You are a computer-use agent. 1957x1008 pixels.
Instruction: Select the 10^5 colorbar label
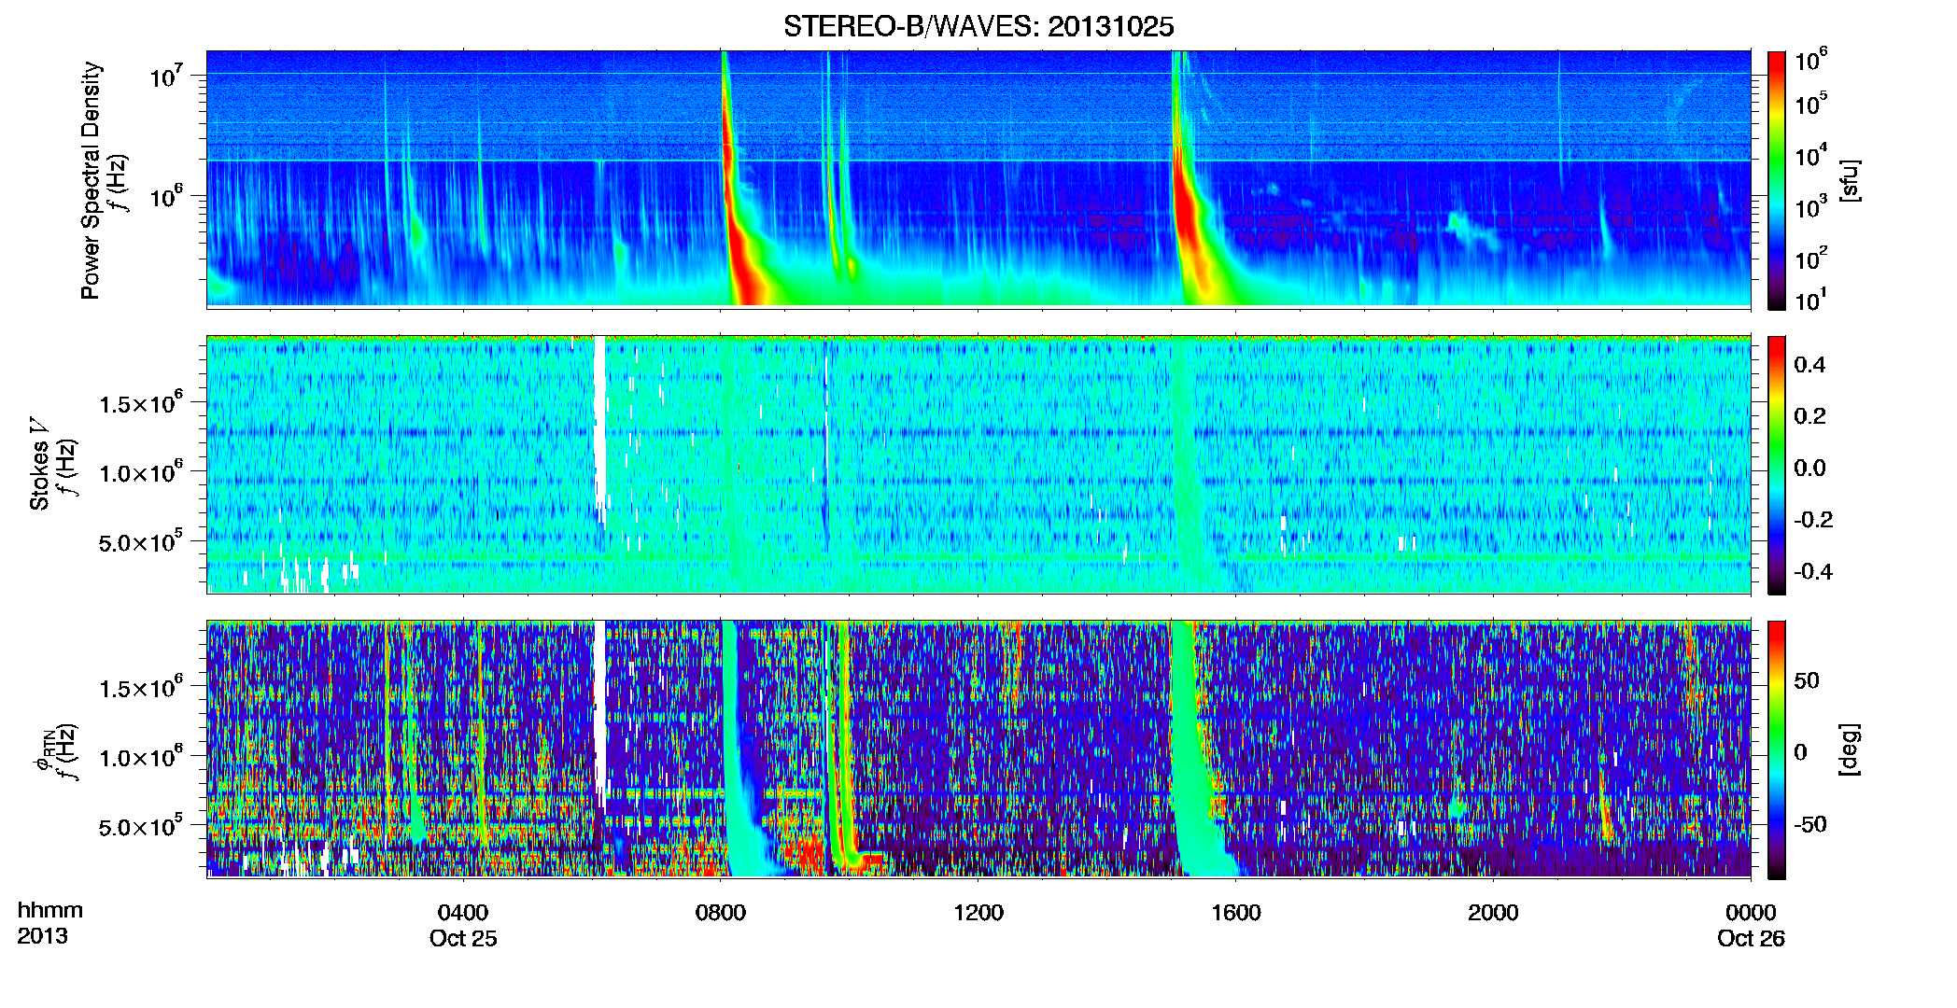point(1811,103)
